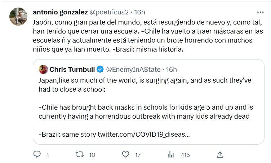Open the twitter.com/COVID19_diseas… link
This screenshot has width=271, height=163.
144,135
